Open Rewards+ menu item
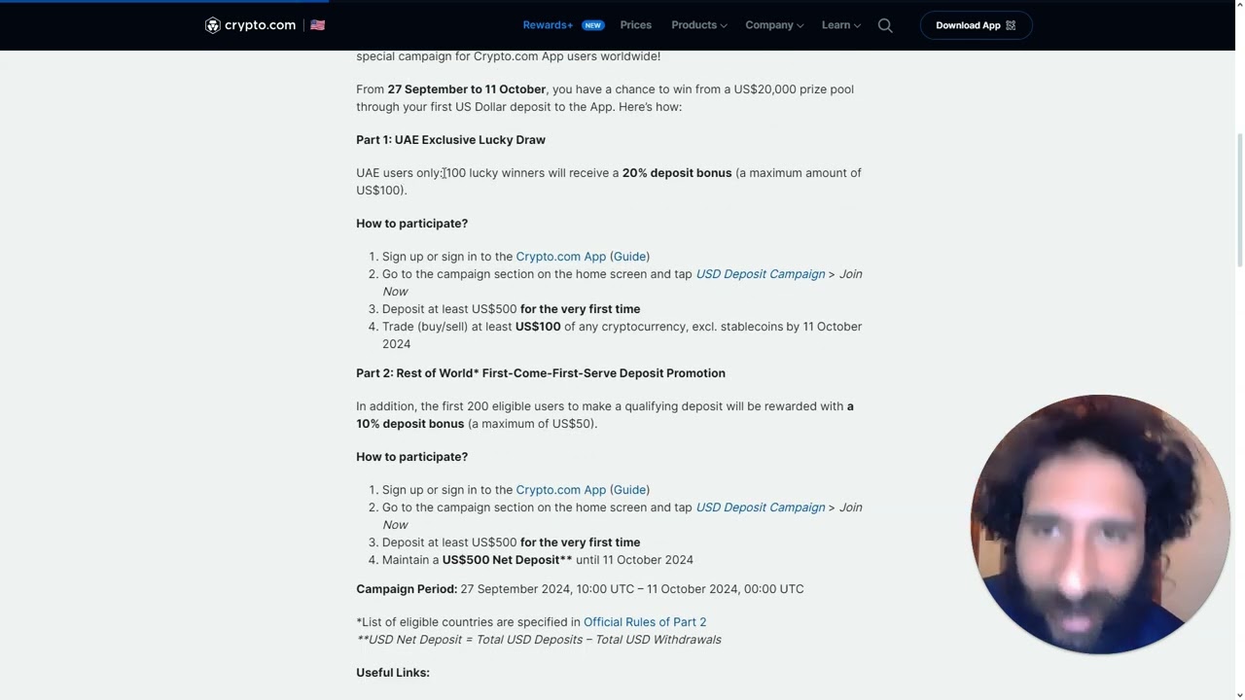Image resolution: width=1245 pixels, height=700 pixels. [548, 25]
